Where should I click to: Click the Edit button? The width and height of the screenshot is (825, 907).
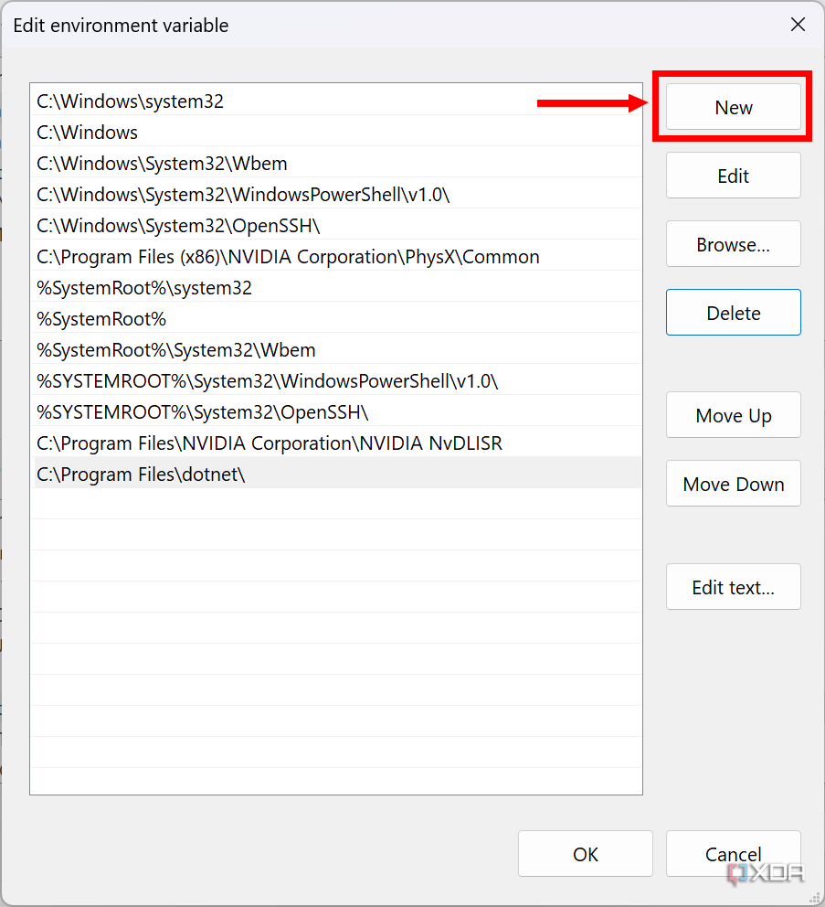tap(733, 176)
